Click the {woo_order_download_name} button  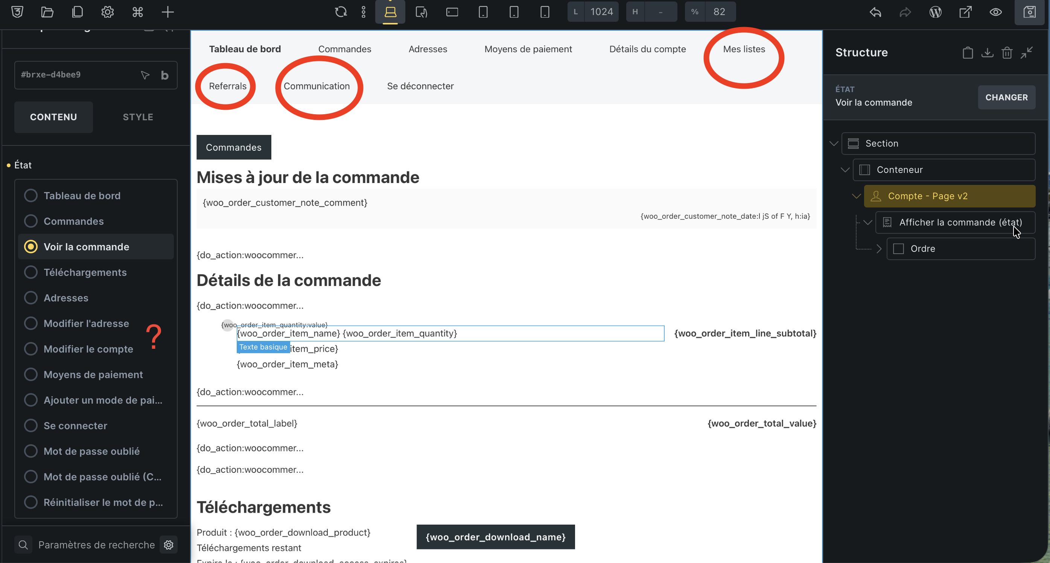point(496,537)
